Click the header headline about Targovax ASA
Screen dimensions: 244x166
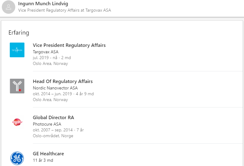click(64, 10)
